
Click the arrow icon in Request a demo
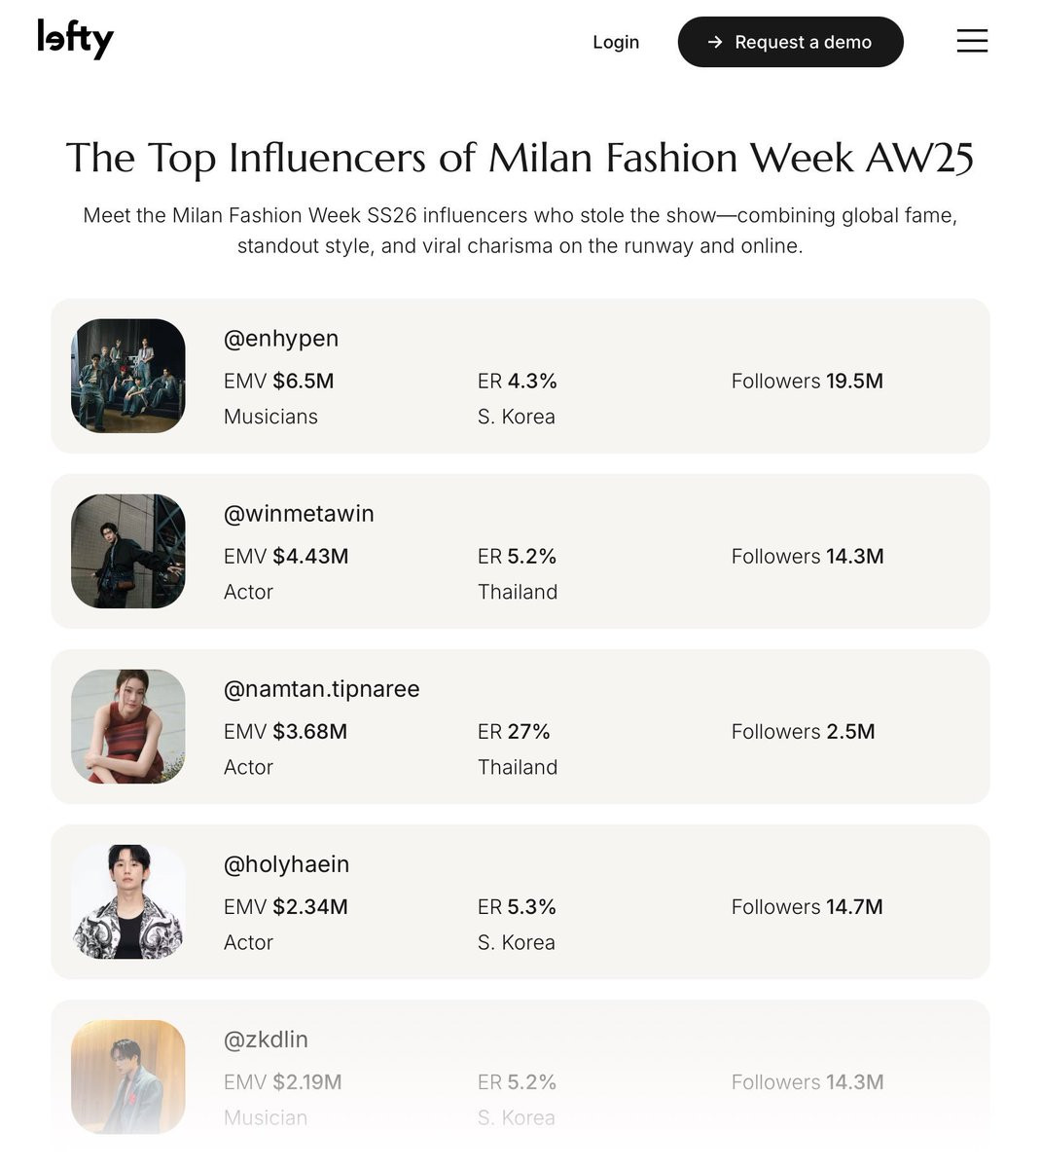pos(715,42)
